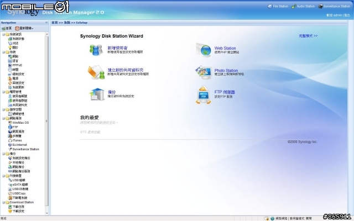354x221 pixels.
Task: Click the logout link beside admin
Action: point(347,15)
